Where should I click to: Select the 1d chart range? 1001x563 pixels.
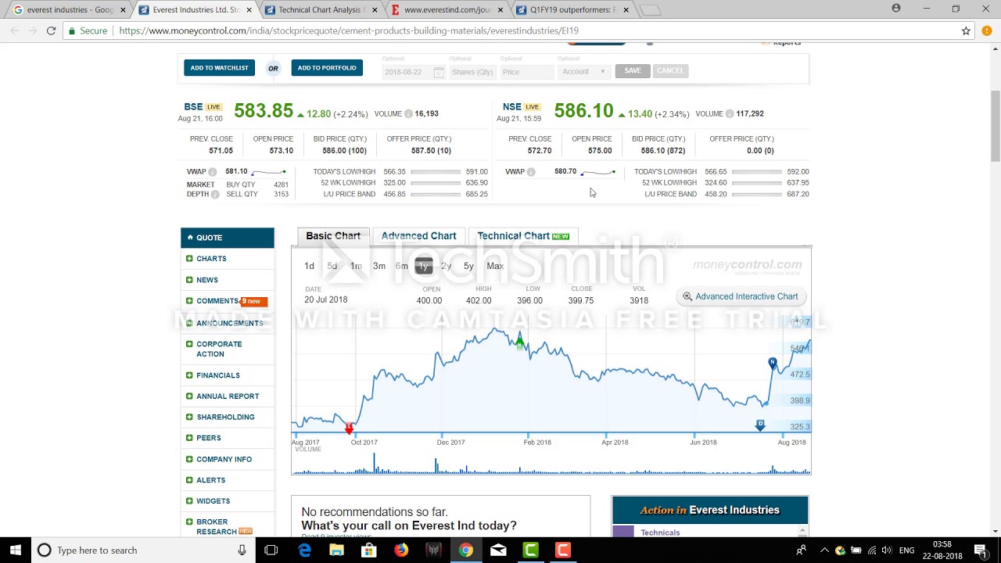(309, 266)
